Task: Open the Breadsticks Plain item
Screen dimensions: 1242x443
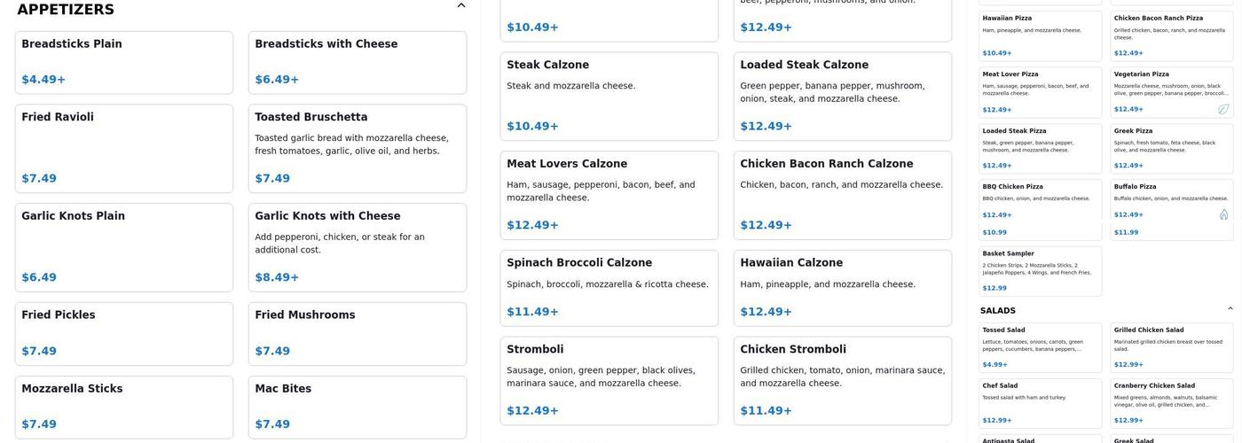Action: [x=124, y=62]
